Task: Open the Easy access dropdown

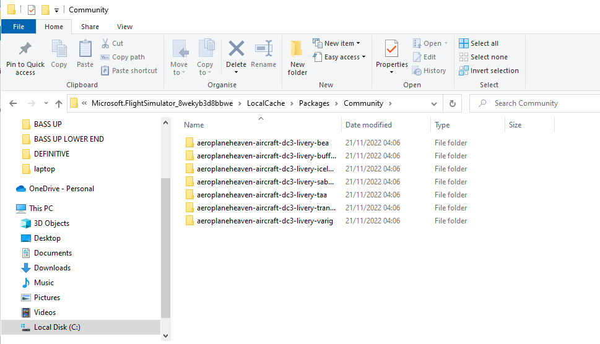Action: coord(339,57)
